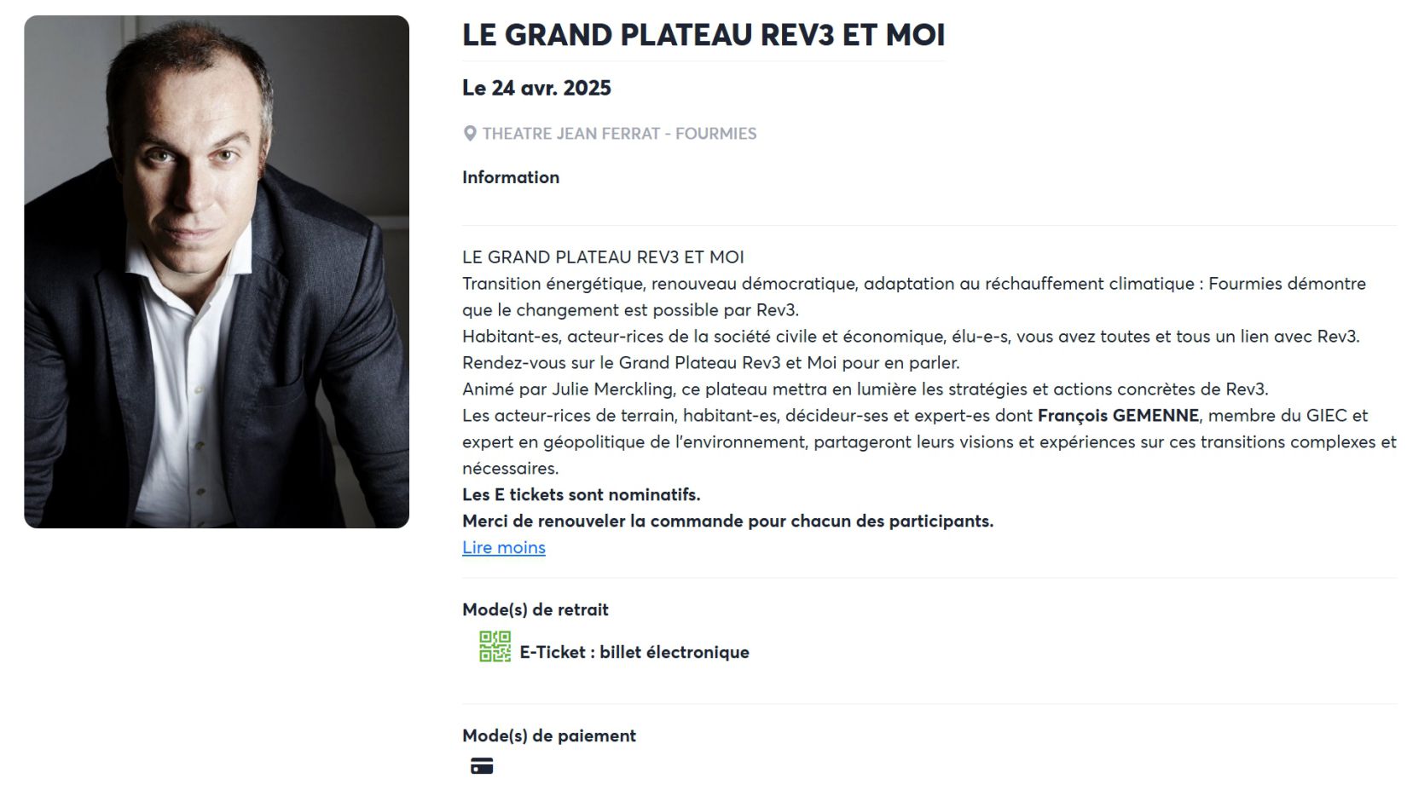Image resolution: width=1407 pixels, height=790 pixels.
Task: Click the line starting with Transition énergétique
Action: click(x=913, y=284)
